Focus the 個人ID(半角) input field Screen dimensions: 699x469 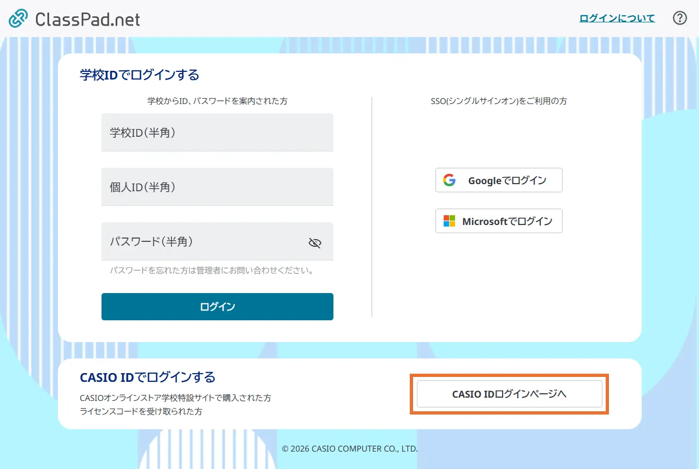point(217,187)
